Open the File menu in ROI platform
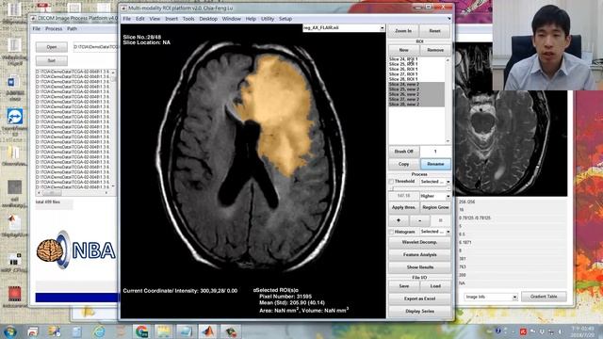603x339 pixels. [x=126, y=19]
